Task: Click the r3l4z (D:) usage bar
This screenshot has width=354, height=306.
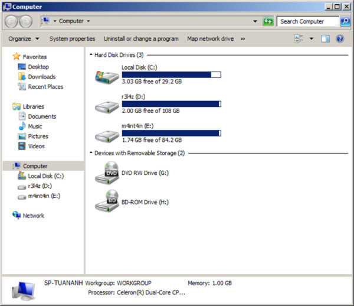Action: [x=171, y=104]
